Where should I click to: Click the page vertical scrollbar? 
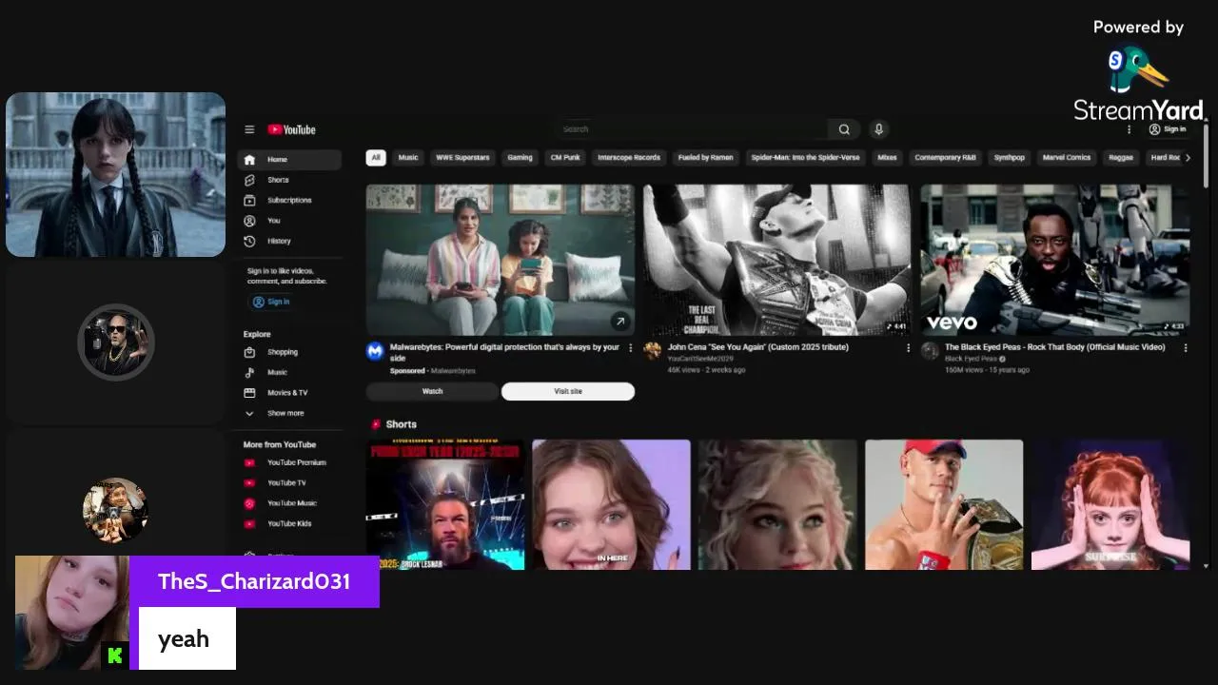coord(1207,157)
